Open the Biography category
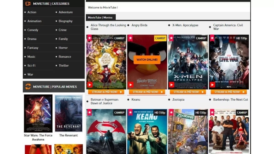This screenshot has width=274, height=154. 66,21
